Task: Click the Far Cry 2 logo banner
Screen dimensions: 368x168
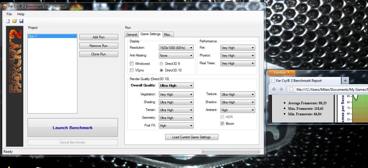Action: (x=15, y=86)
